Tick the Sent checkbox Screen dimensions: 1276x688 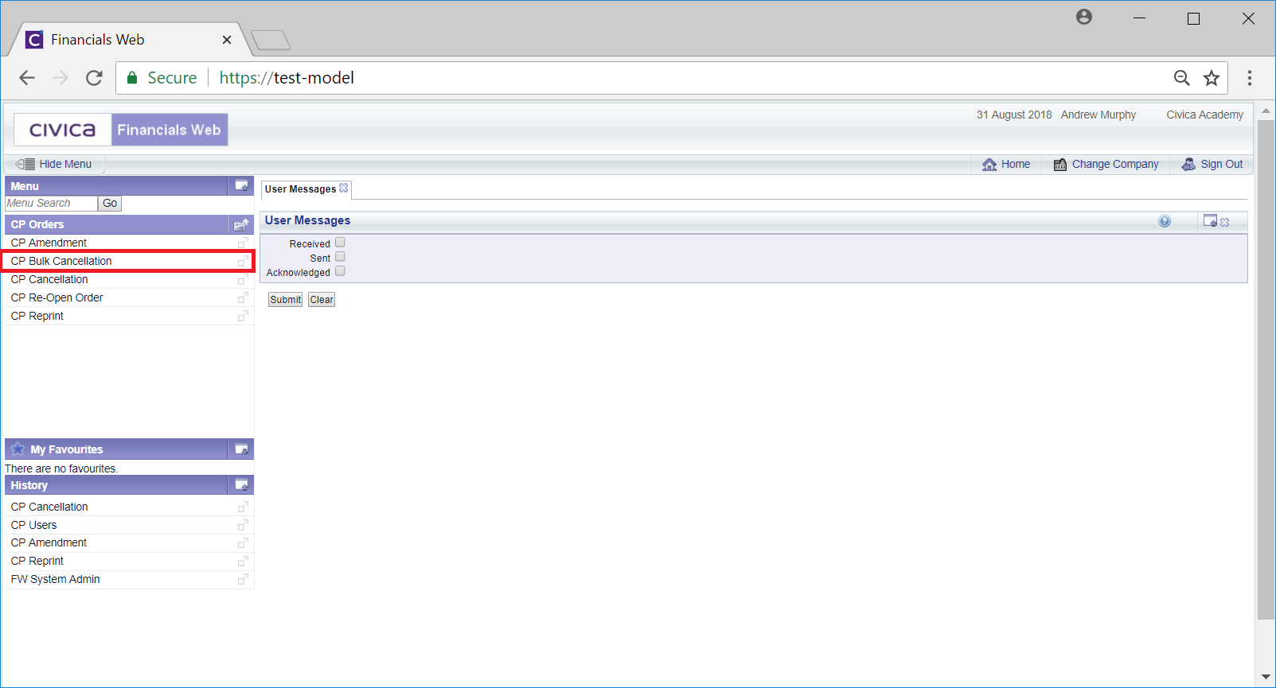[340, 257]
